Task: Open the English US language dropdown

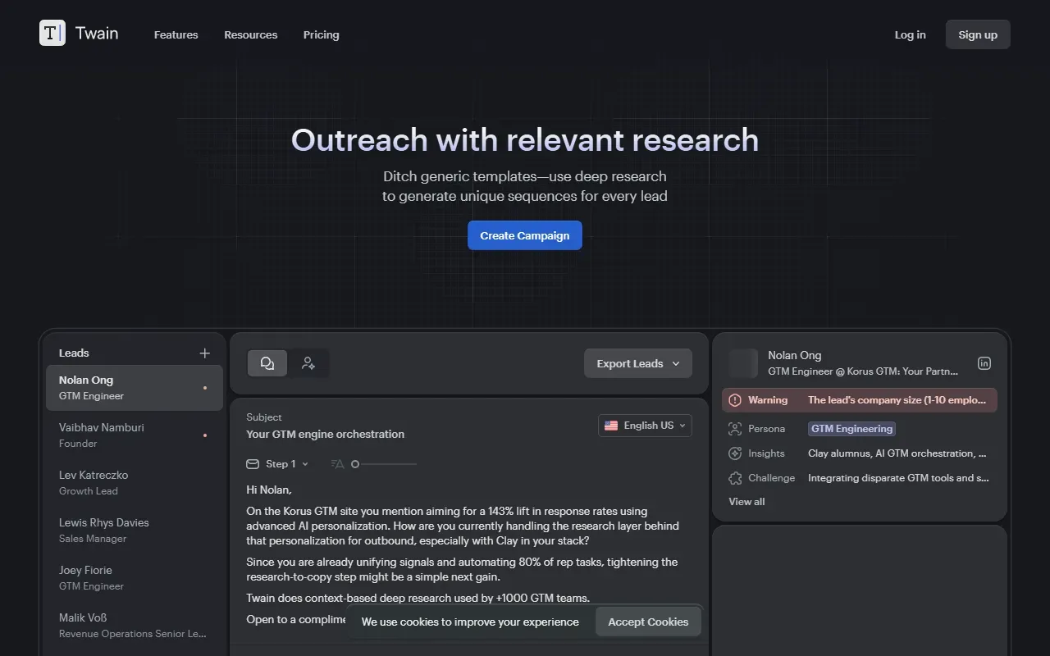Action: click(x=645, y=426)
